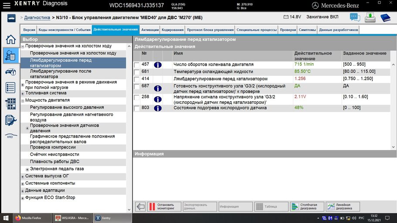Open 'Коды неисправности / События' tab
397x223 pixels.
click(64, 30)
